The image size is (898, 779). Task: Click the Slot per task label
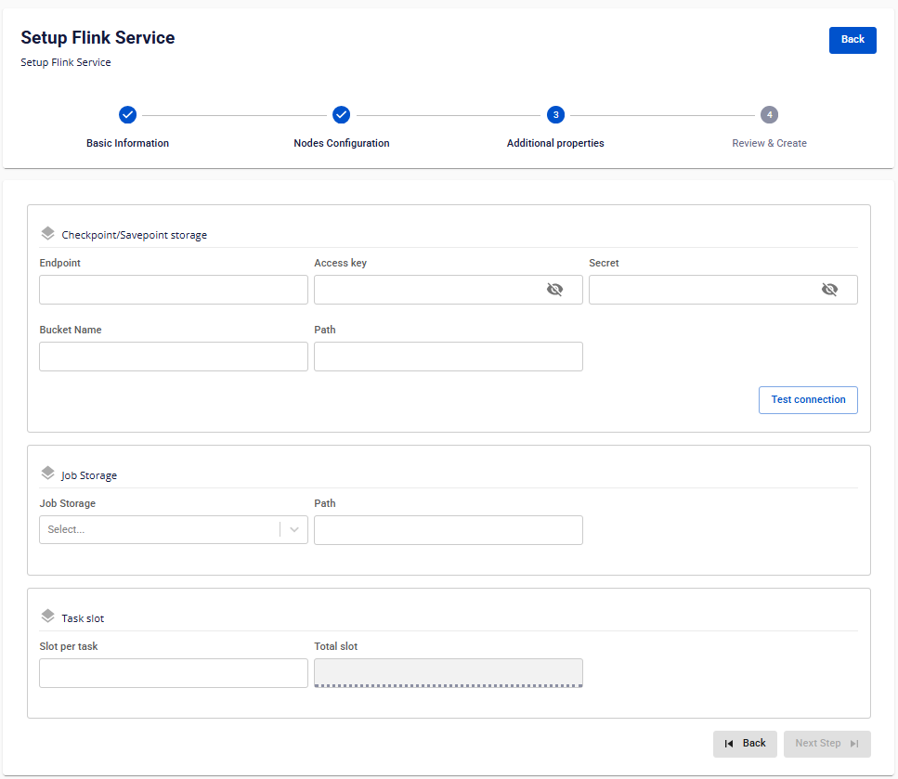[69, 646]
